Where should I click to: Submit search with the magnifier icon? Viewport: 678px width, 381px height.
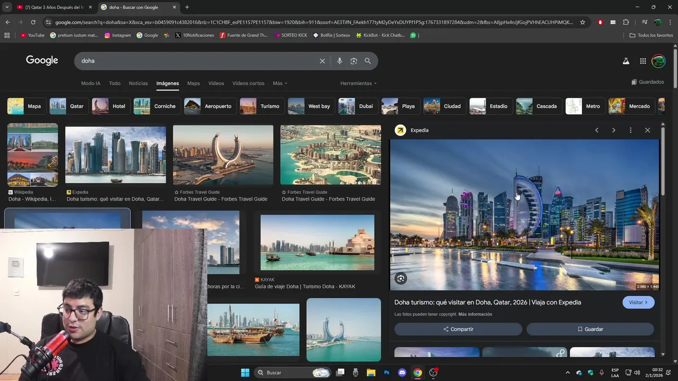point(368,61)
